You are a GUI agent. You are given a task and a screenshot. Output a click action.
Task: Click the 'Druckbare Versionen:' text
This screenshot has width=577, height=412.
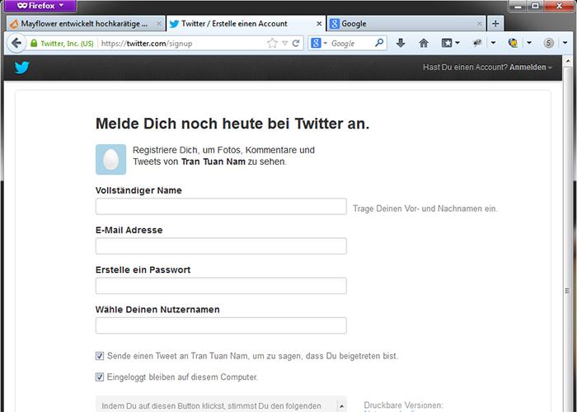pyautogui.click(x=403, y=405)
